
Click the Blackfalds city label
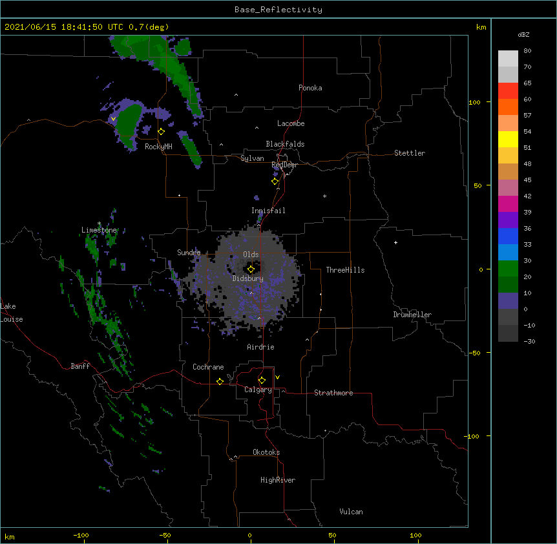pos(285,144)
